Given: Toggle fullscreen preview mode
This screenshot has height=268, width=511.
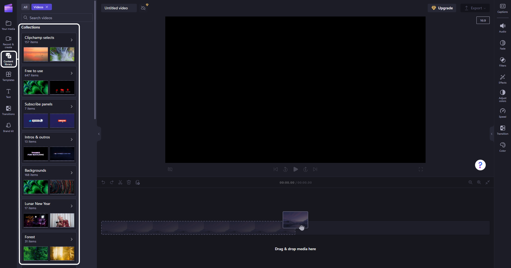Looking at the screenshot, I should tap(421, 169).
